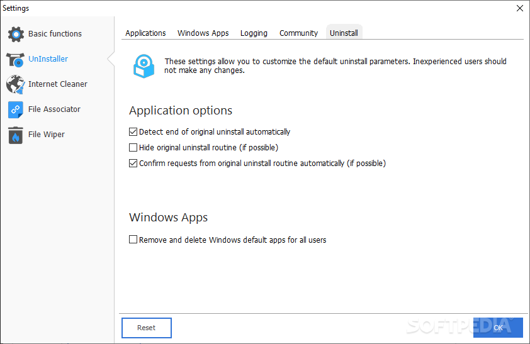Enable Remove and delete Windows default apps

click(x=133, y=240)
